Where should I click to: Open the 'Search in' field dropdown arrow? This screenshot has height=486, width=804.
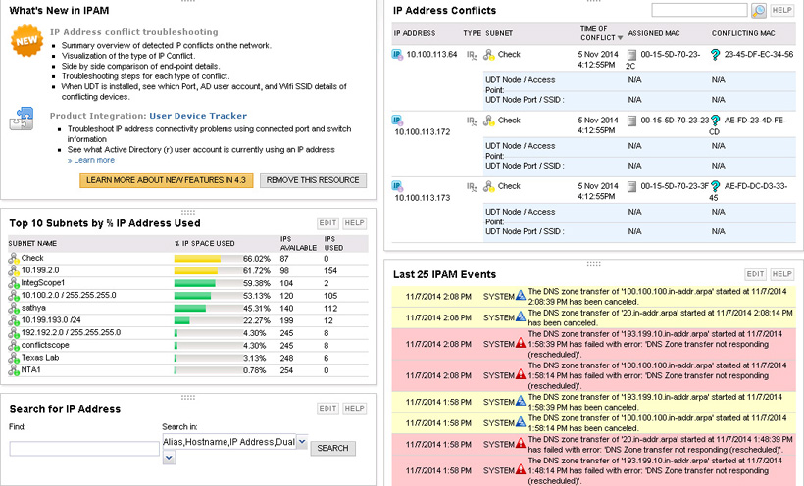302,443
